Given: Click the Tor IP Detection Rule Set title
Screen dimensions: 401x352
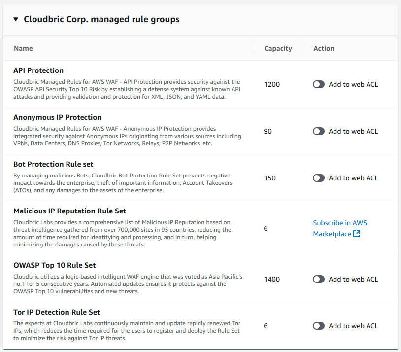Looking at the screenshot, I should tap(57, 312).
